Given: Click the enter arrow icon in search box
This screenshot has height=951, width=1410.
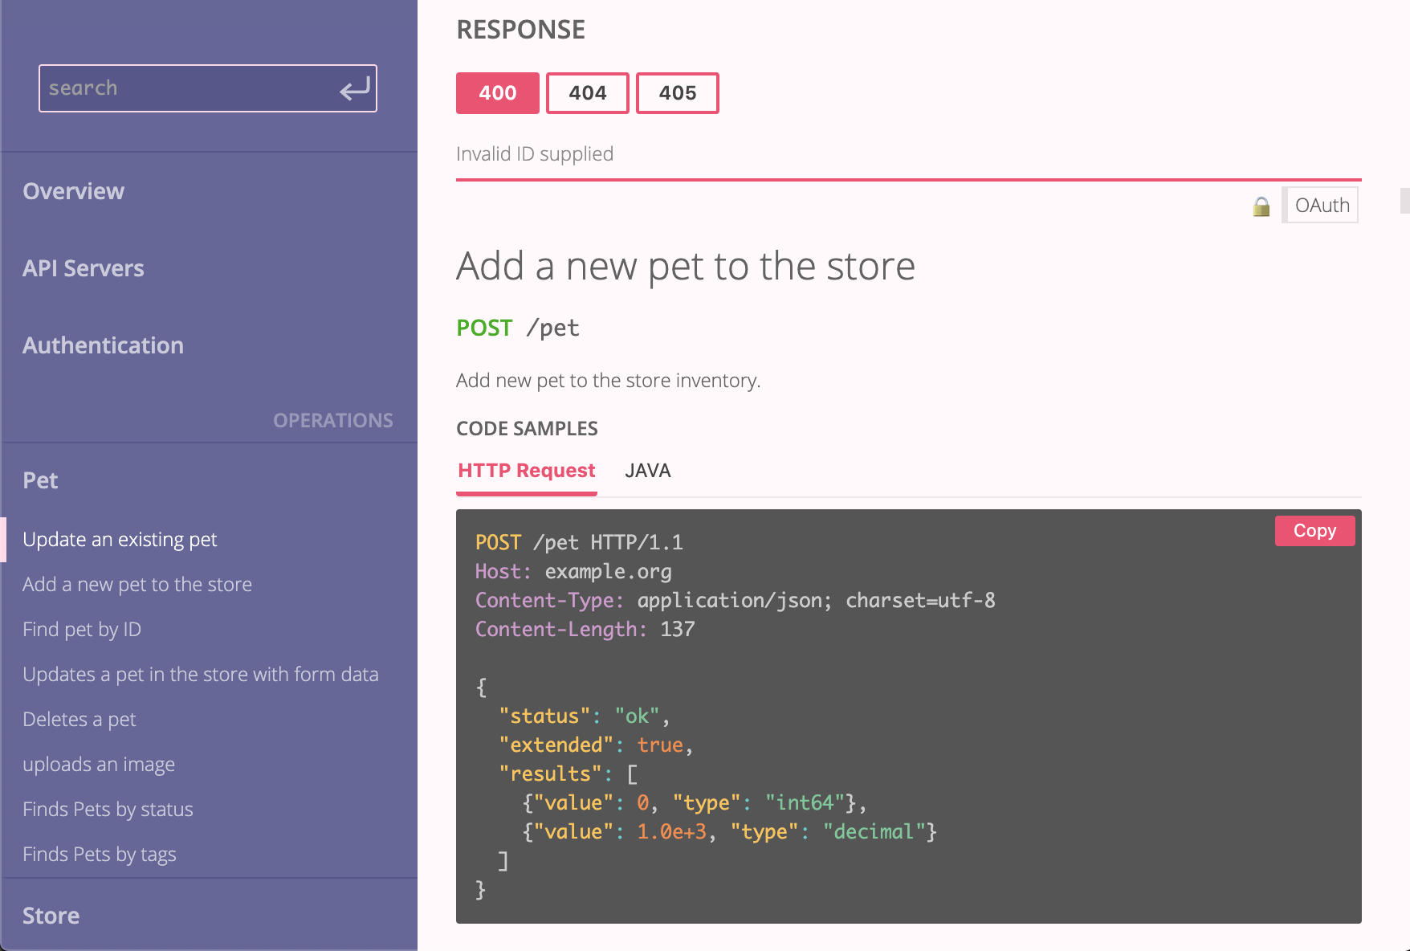Looking at the screenshot, I should [354, 88].
